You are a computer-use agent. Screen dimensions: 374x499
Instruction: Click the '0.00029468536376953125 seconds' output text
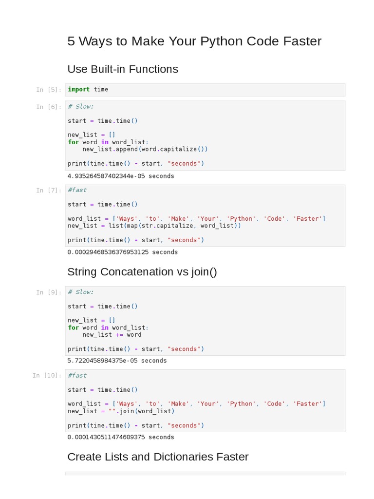[123, 252]
